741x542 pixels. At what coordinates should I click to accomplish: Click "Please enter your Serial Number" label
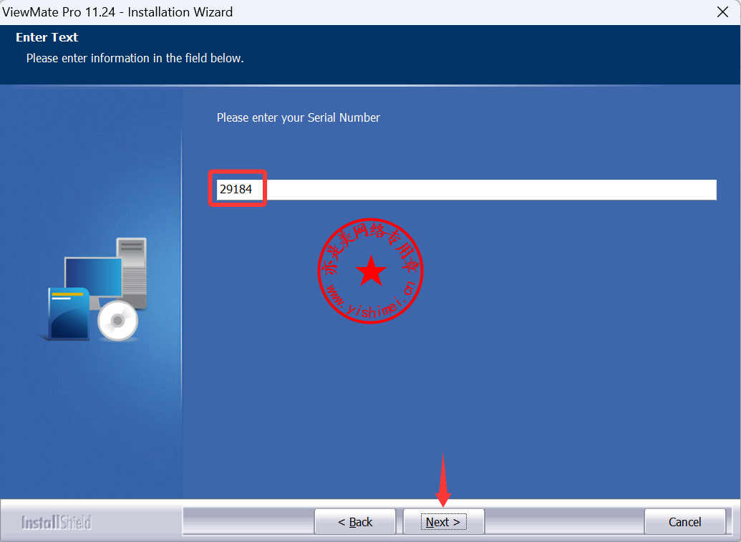pyautogui.click(x=298, y=117)
